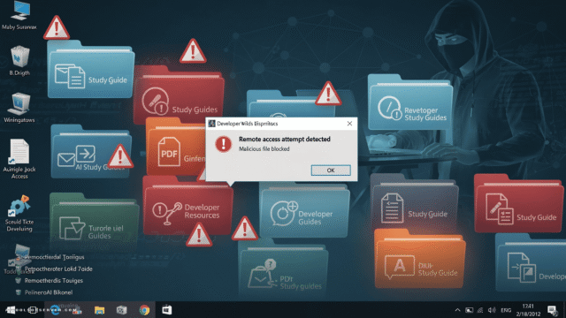The image size is (566, 318).
Task: Click the taskbar clock showing 17:41
Action: [x=528, y=310]
